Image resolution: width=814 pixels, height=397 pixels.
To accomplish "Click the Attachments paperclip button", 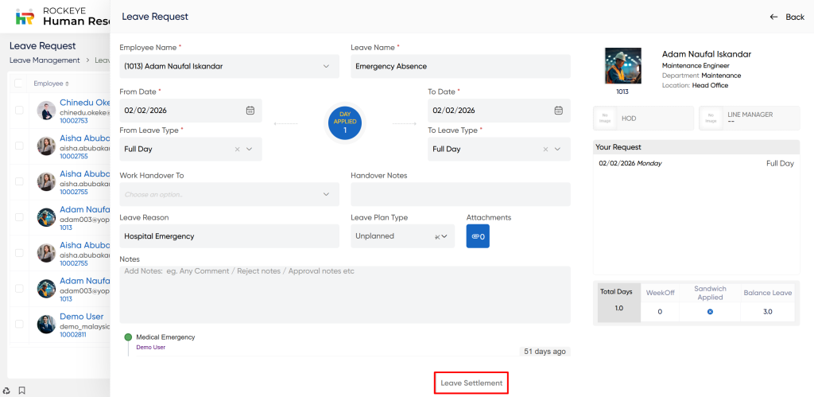I will [478, 236].
